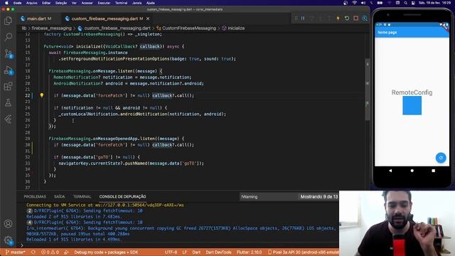Open the SAÍDA panel tab
The width and height of the screenshot is (455, 256).
tap(59, 196)
